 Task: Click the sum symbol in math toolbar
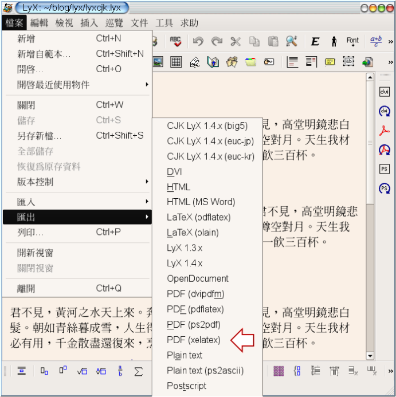coord(138,371)
